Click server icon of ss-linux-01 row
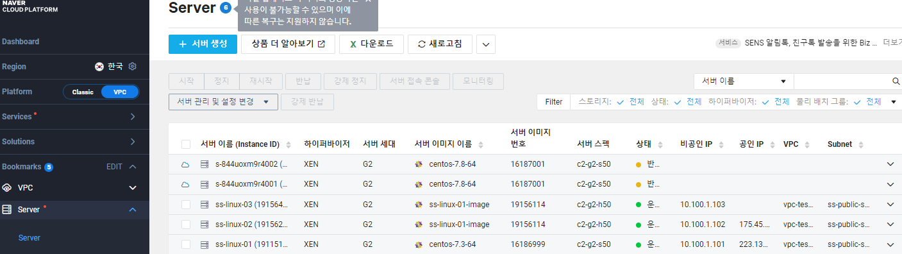902x254 pixels. [205, 244]
